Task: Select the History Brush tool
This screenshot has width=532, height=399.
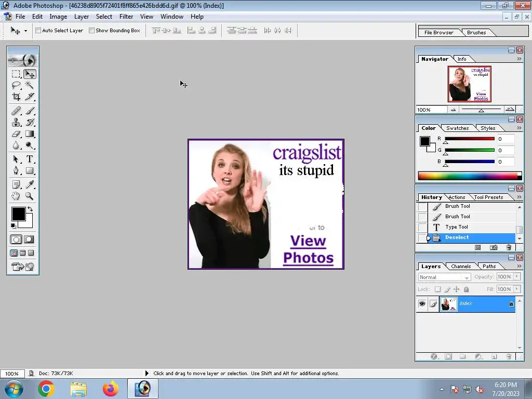Action: pyautogui.click(x=30, y=122)
